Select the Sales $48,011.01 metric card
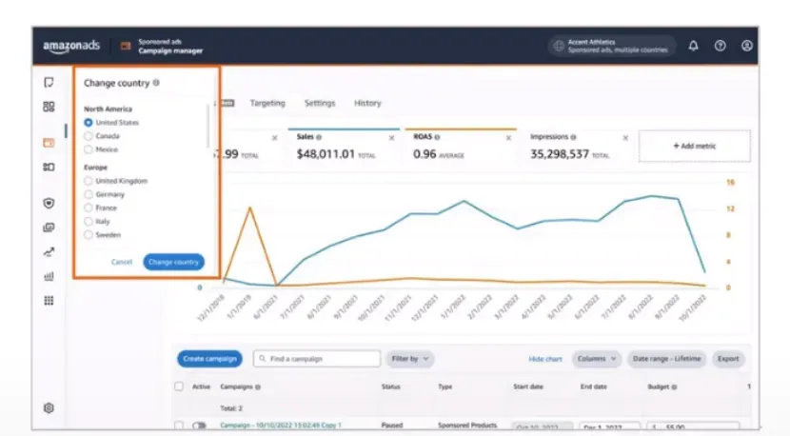Viewport: 790px width, 436px height. 344,147
